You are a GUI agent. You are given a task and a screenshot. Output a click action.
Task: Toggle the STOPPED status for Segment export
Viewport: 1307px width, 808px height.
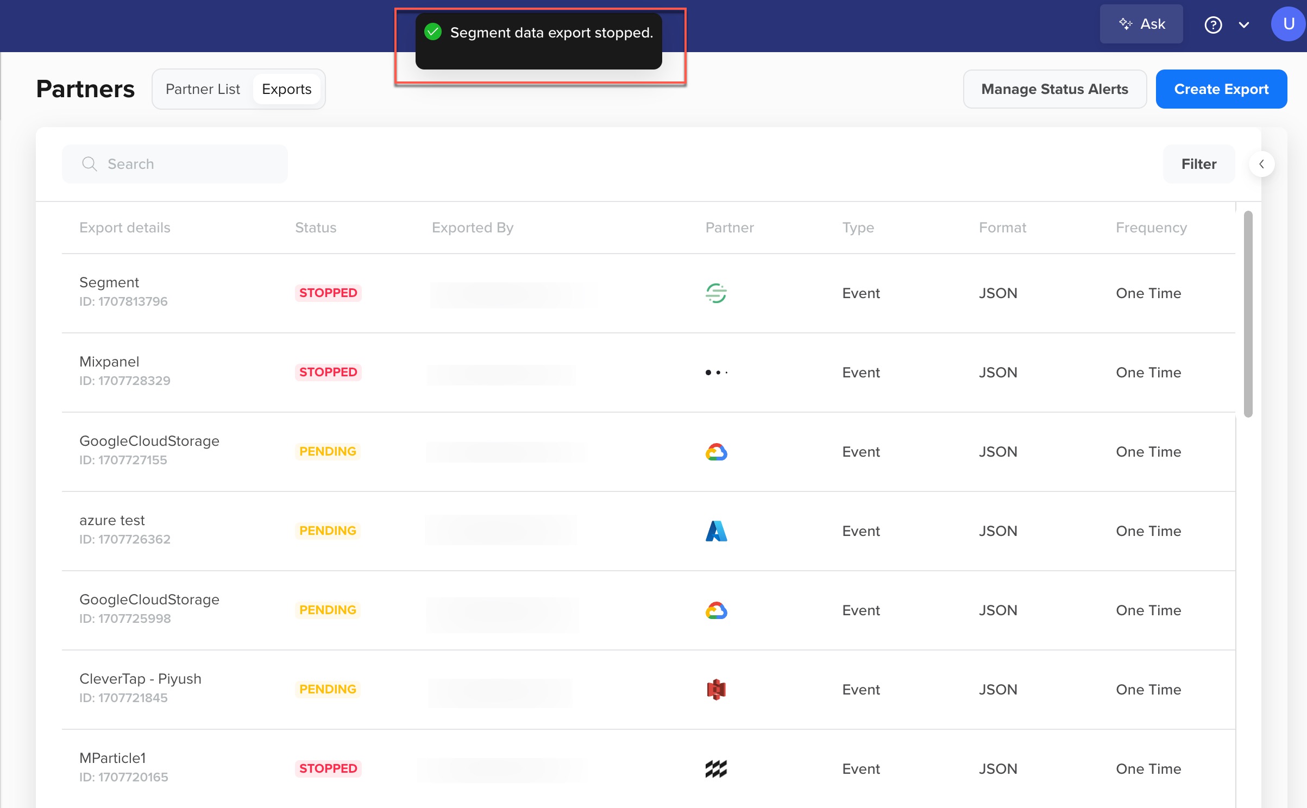tap(327, 293)
